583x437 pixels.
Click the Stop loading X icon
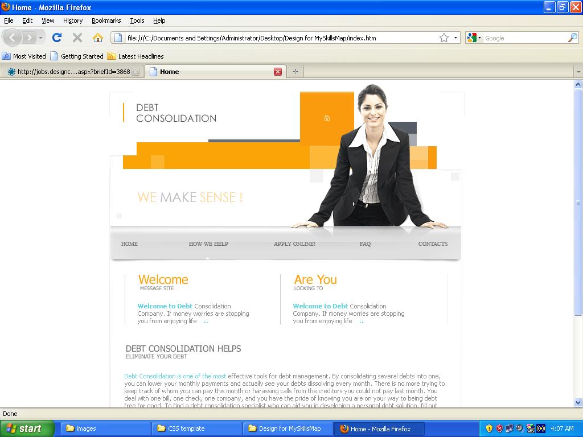pyautogui.click(x=77, y=38)
